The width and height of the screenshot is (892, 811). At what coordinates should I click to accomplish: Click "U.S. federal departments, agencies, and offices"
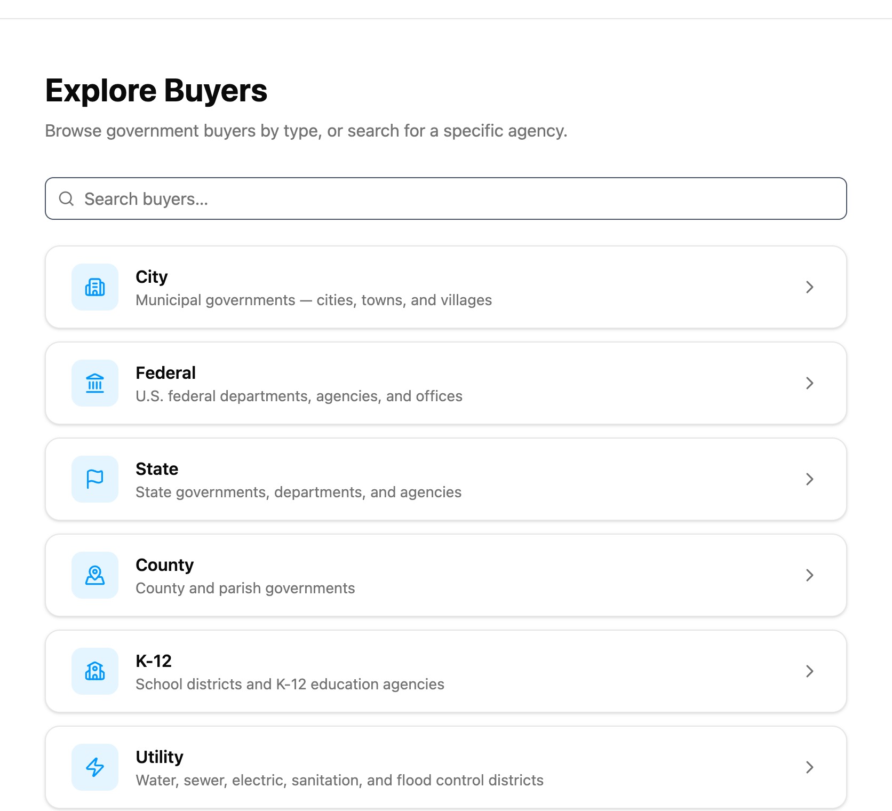pyautogui.click(x=299, y=396)
